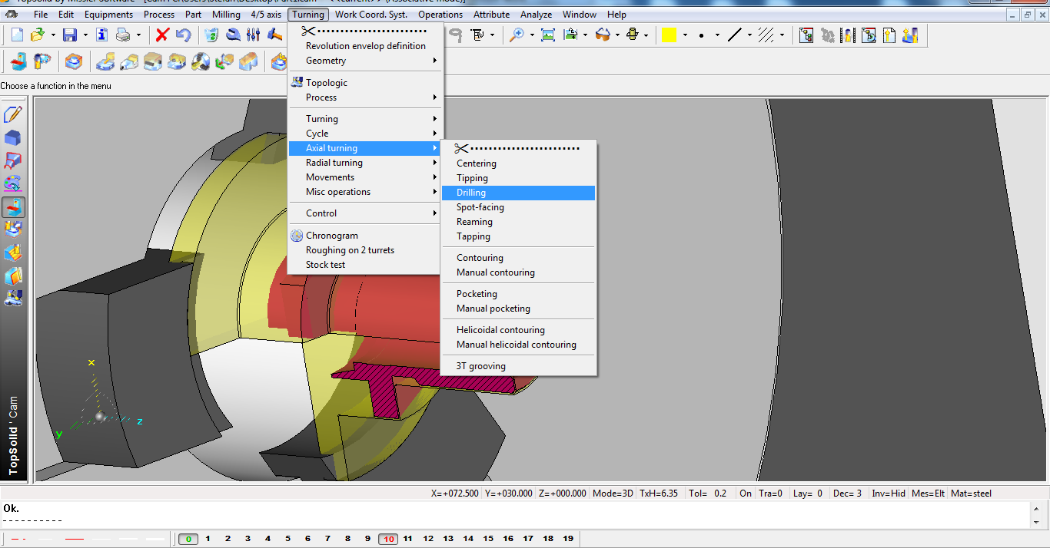Select the pencil sketch context icon

(x=13, y=115)
